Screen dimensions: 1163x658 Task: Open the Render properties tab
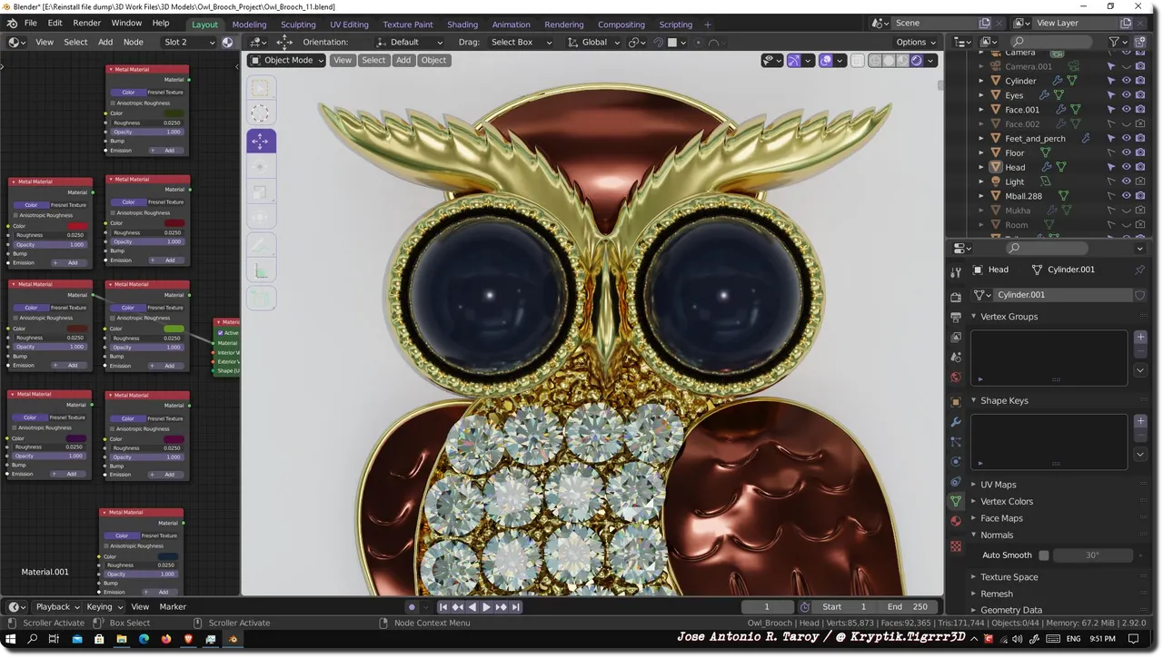[956, 298]
